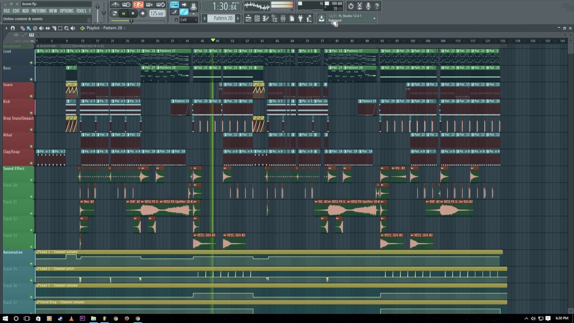The height and width of the screenshot is (323, 574).
Task: Mute the Lead track green light
Action: pyautogui.click(x=31, y=62)
